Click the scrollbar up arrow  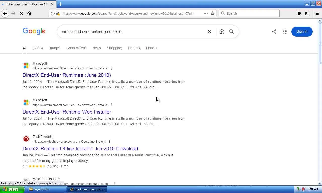click(x=320, y=20)
